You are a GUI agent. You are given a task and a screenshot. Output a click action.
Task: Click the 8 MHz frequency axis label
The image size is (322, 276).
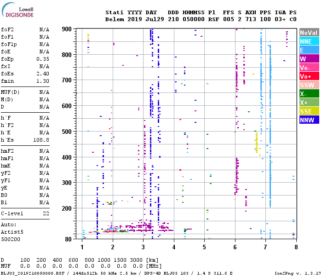pos(296,247)
